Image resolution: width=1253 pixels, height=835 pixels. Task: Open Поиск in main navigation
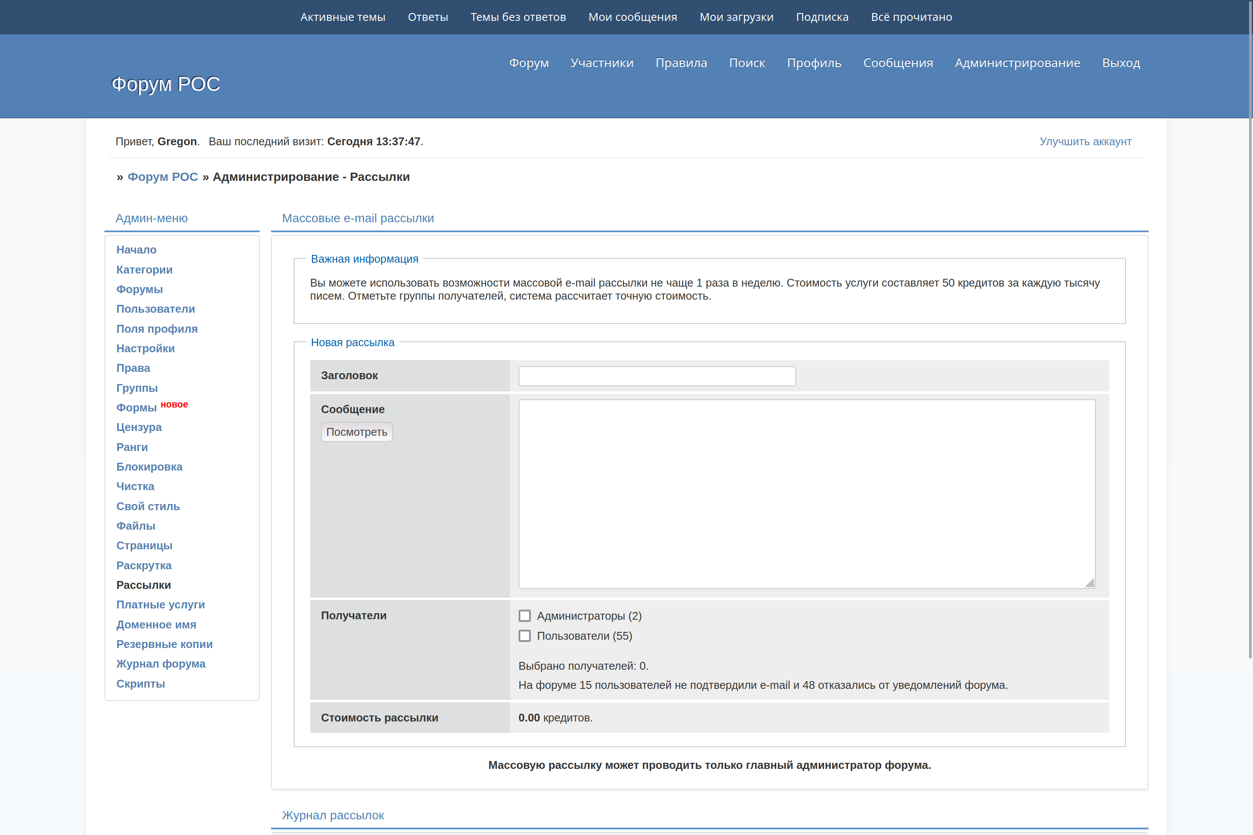tap(747, 63)
